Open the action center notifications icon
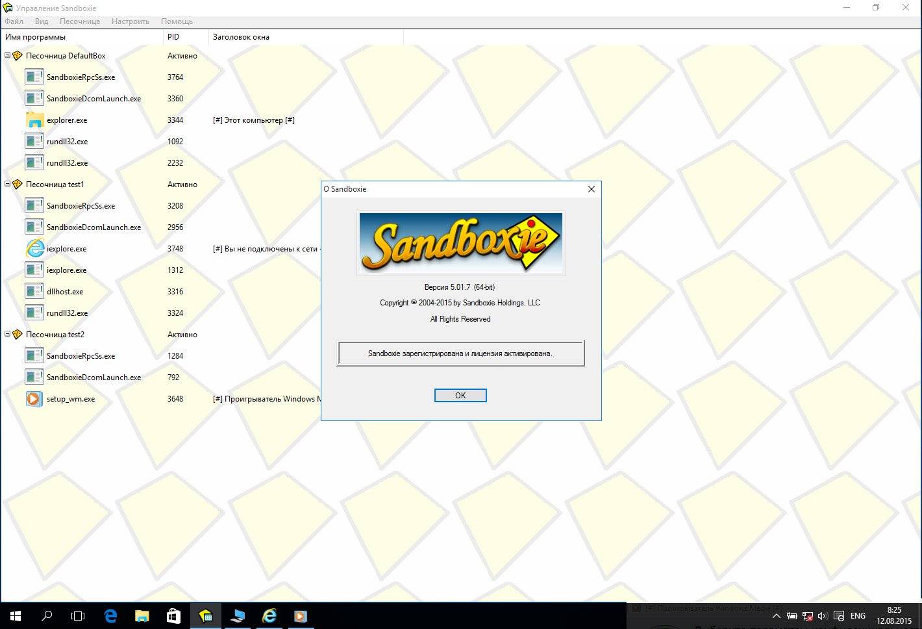This screenshot has height=629, width=922. (x=839, y=616)
